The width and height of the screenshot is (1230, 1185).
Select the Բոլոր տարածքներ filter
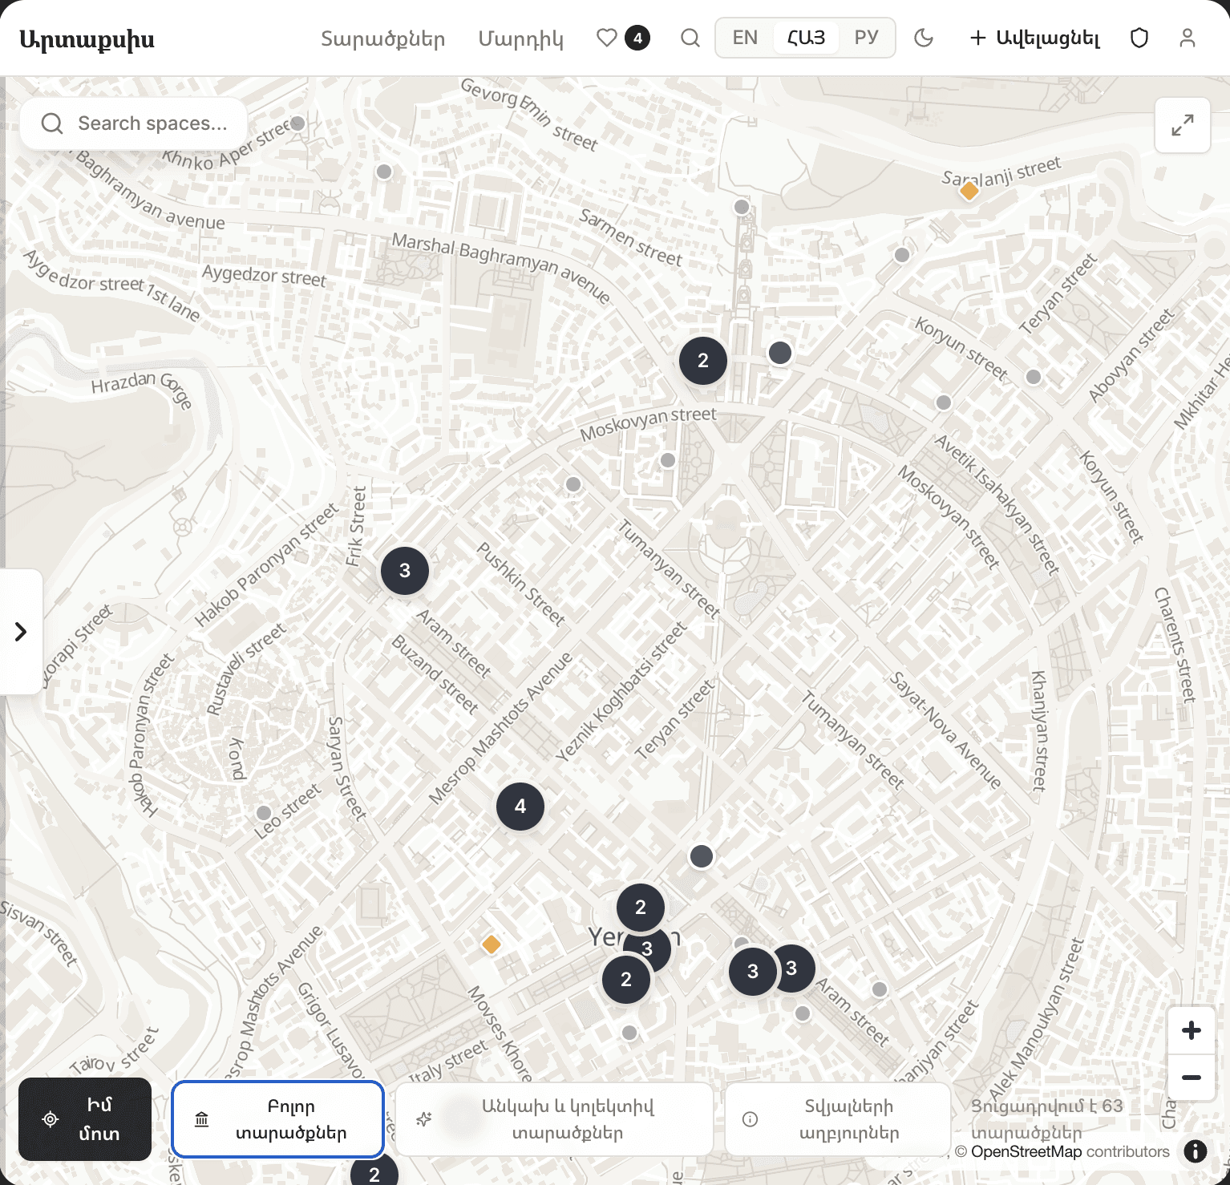278,1119
